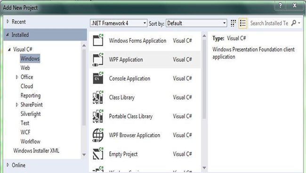The width and height of the screenshot is (306, 173).
Task: Click the category tree scroll up arrow
Action: click(x=84, y=46)
